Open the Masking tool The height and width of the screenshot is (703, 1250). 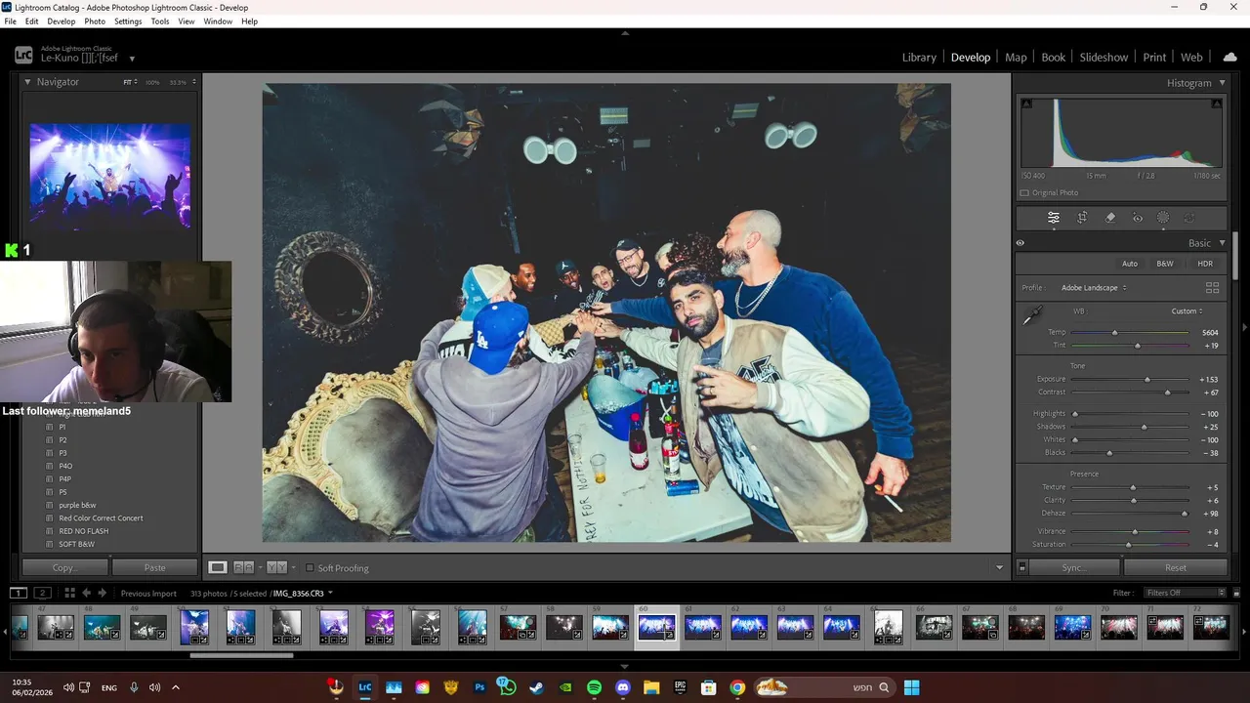pos(1163,218)
